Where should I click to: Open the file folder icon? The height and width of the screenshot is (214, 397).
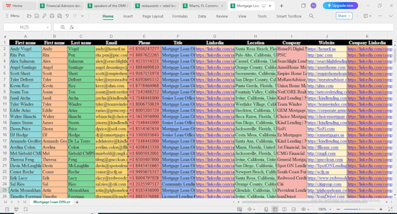coord(29,16)
